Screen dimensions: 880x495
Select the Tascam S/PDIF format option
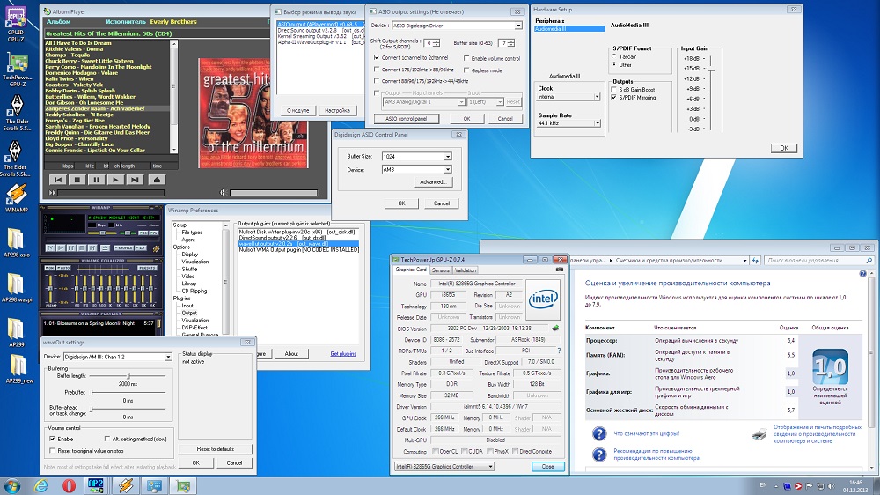tap(614, 56)
